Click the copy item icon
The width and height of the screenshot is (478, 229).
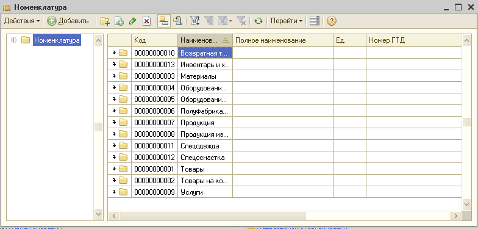coord(119,21)
